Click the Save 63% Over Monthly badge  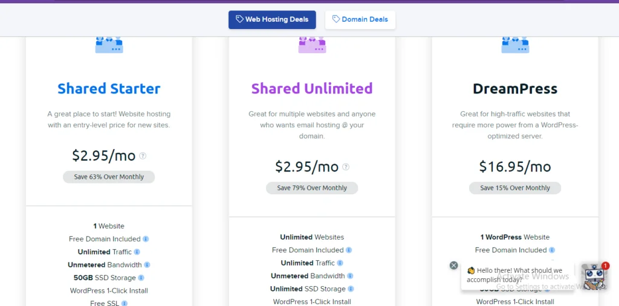tap(109, 177)
